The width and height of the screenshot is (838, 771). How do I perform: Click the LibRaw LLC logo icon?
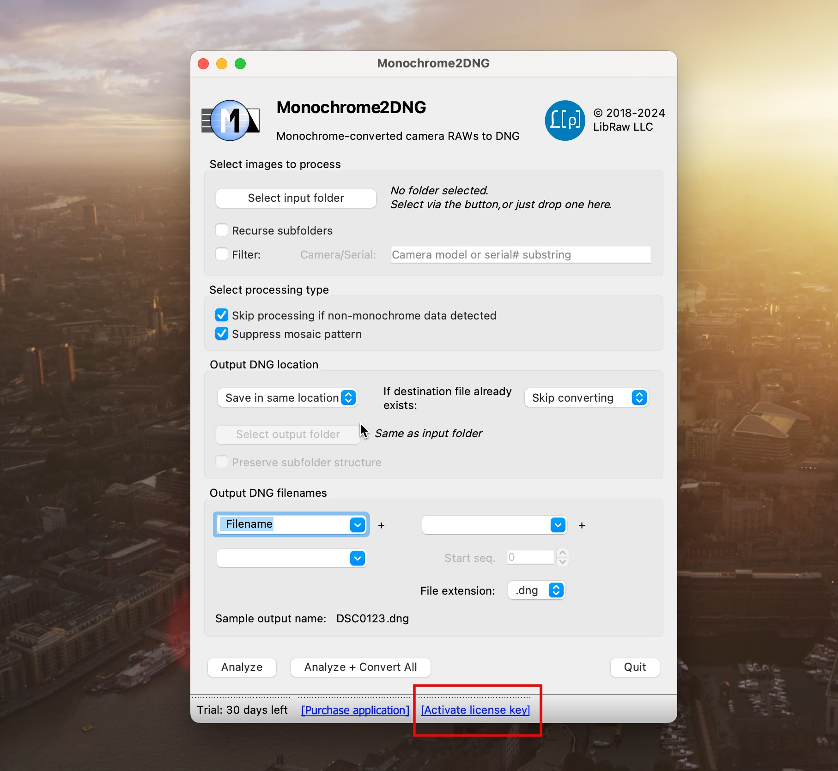(565, 120)
